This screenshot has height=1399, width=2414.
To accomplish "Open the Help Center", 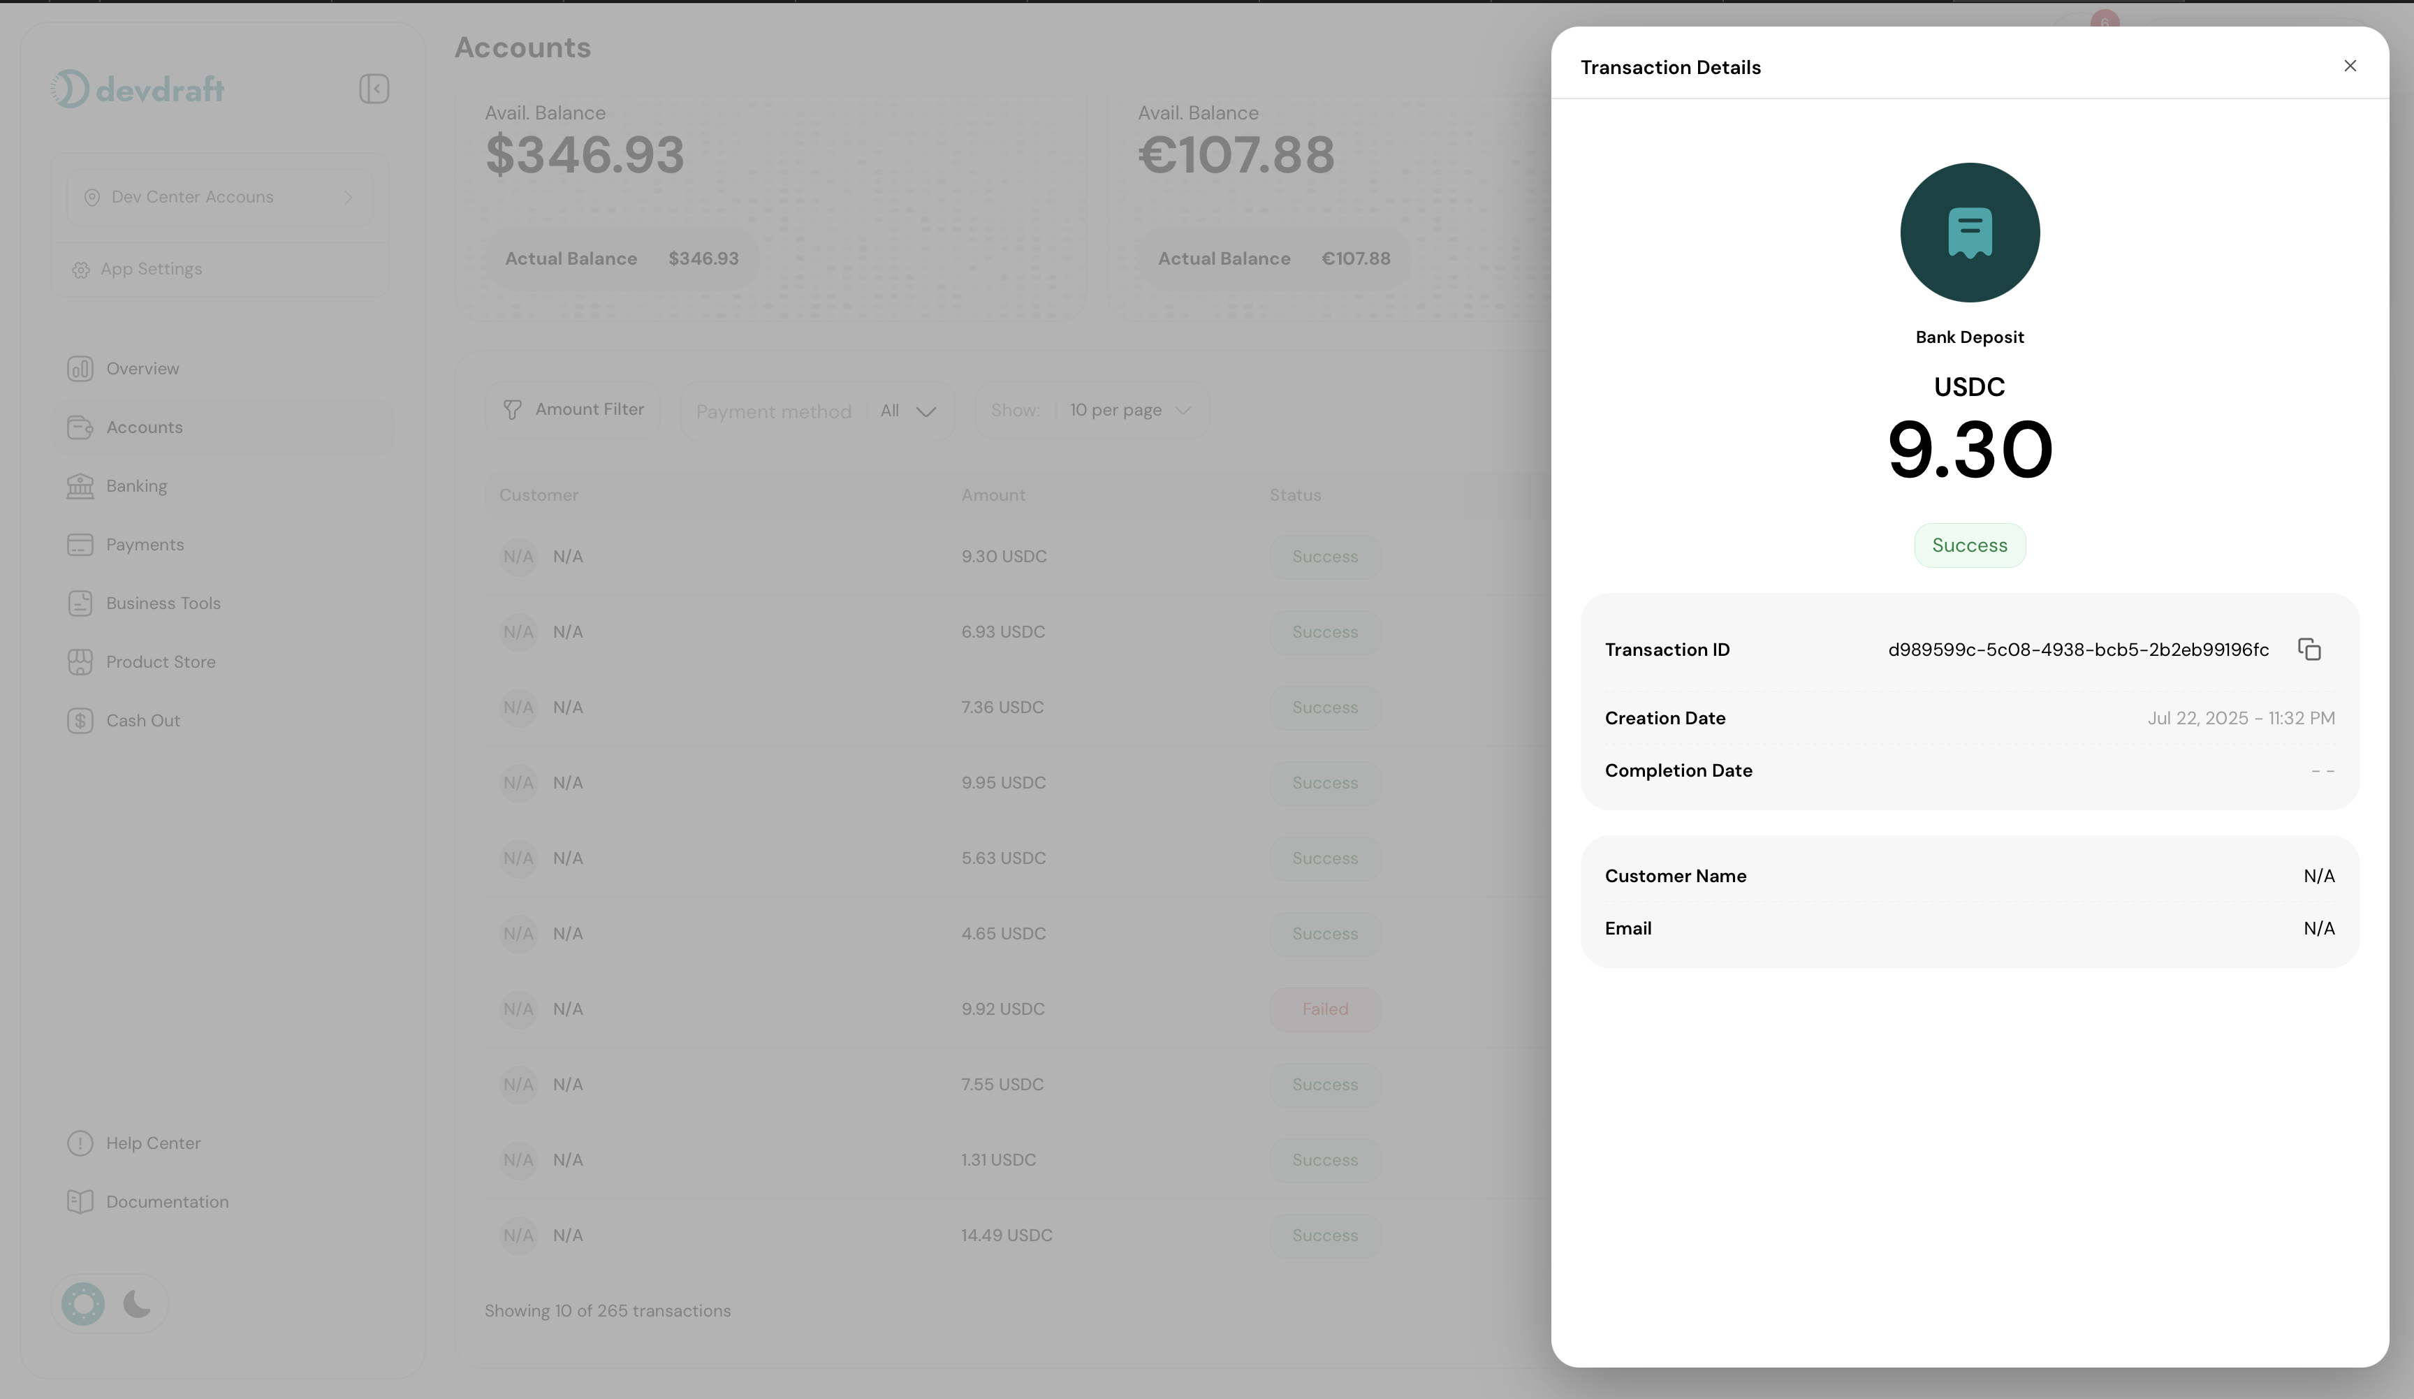I will [x=152, y=1143].
